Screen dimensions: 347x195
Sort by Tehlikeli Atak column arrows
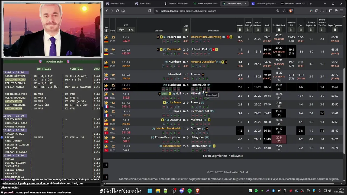[279, 30]
